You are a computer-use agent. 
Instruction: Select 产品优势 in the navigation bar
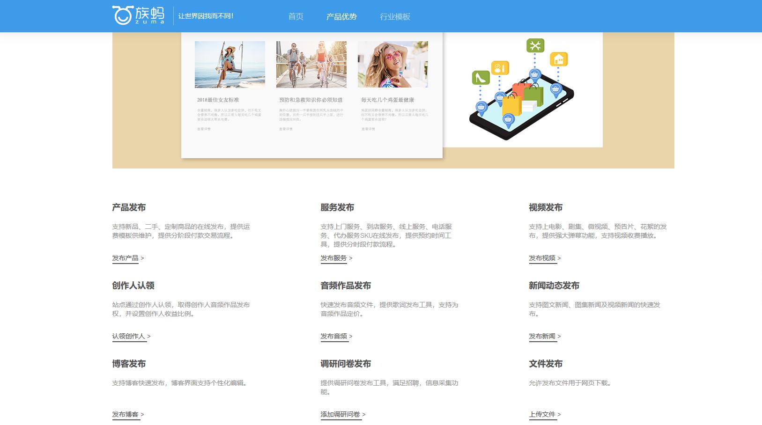[341, 16]
